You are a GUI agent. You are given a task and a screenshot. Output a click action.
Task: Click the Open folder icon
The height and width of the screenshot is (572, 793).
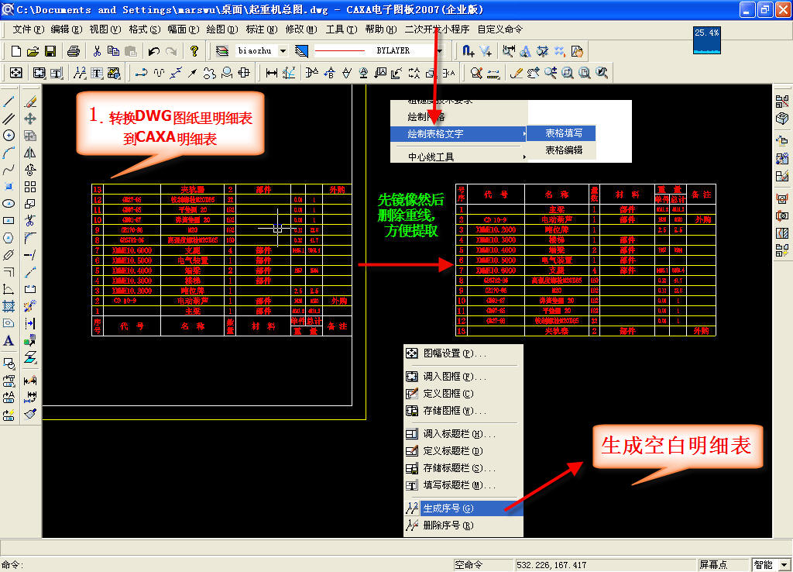point(33,51)
